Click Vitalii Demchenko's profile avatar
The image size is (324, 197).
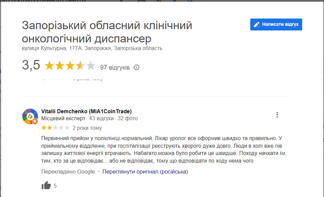30,116
